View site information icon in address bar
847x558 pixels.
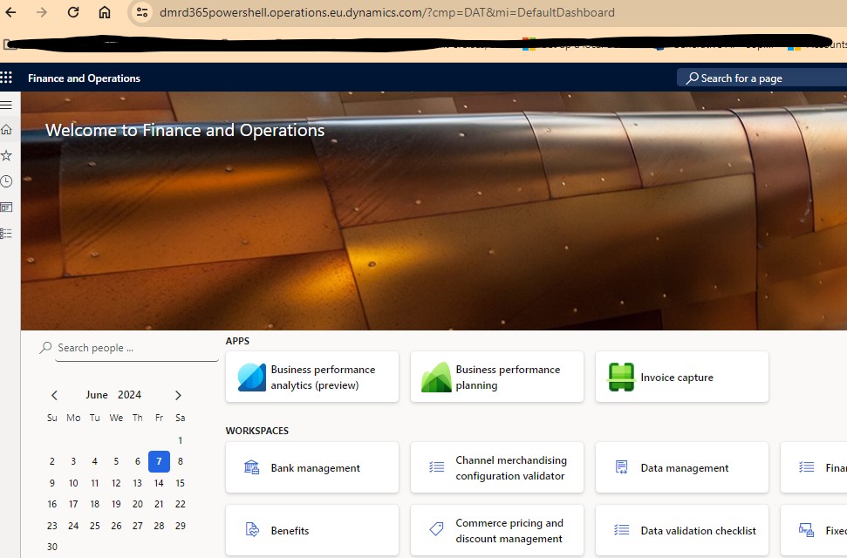pyautogui.click(x=142, y=12)
